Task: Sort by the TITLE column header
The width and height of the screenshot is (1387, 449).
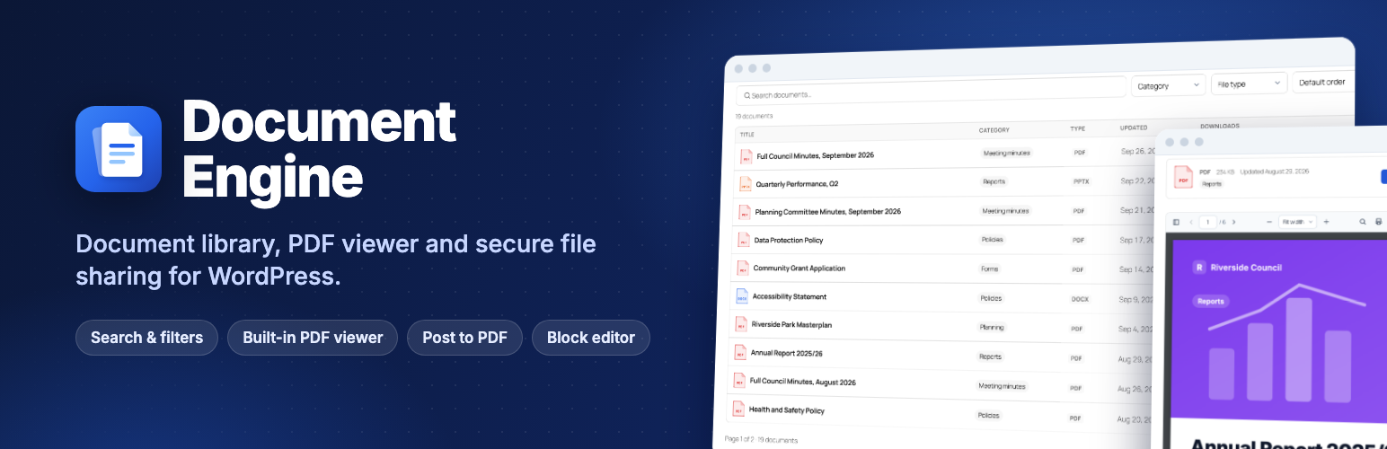Action: click(747, 134)
